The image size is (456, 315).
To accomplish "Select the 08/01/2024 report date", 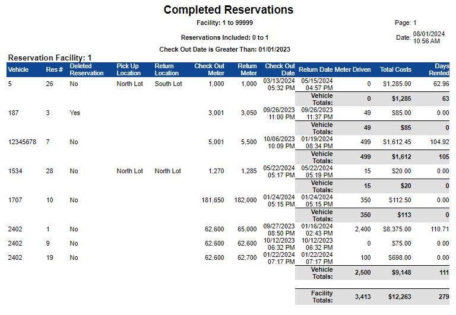I will (x=429, y=34).
